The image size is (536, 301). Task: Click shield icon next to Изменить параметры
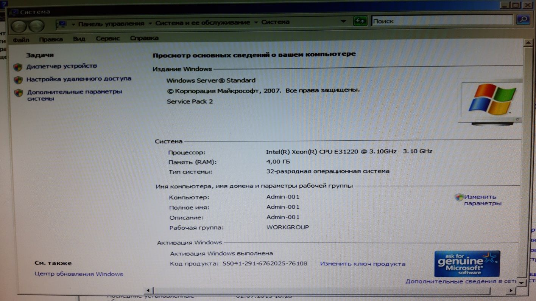[459, 197]
